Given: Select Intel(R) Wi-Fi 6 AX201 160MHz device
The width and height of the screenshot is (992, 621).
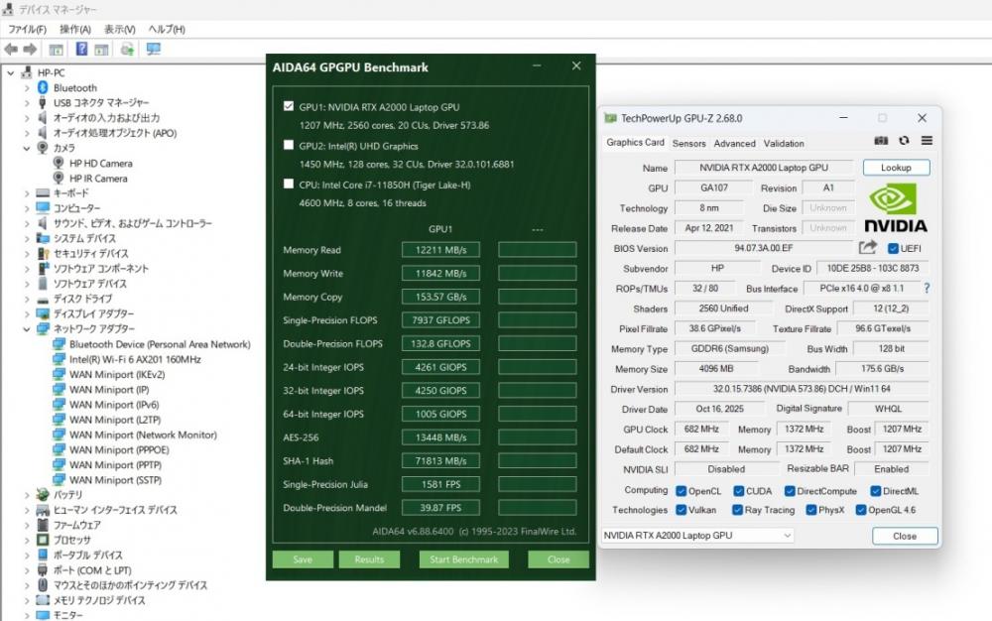Looking at the screenshot, I should point(135,359).
